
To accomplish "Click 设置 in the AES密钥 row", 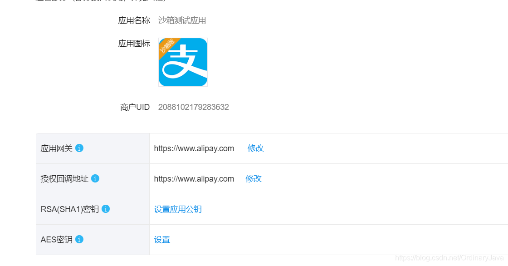I will pos(162,239).
